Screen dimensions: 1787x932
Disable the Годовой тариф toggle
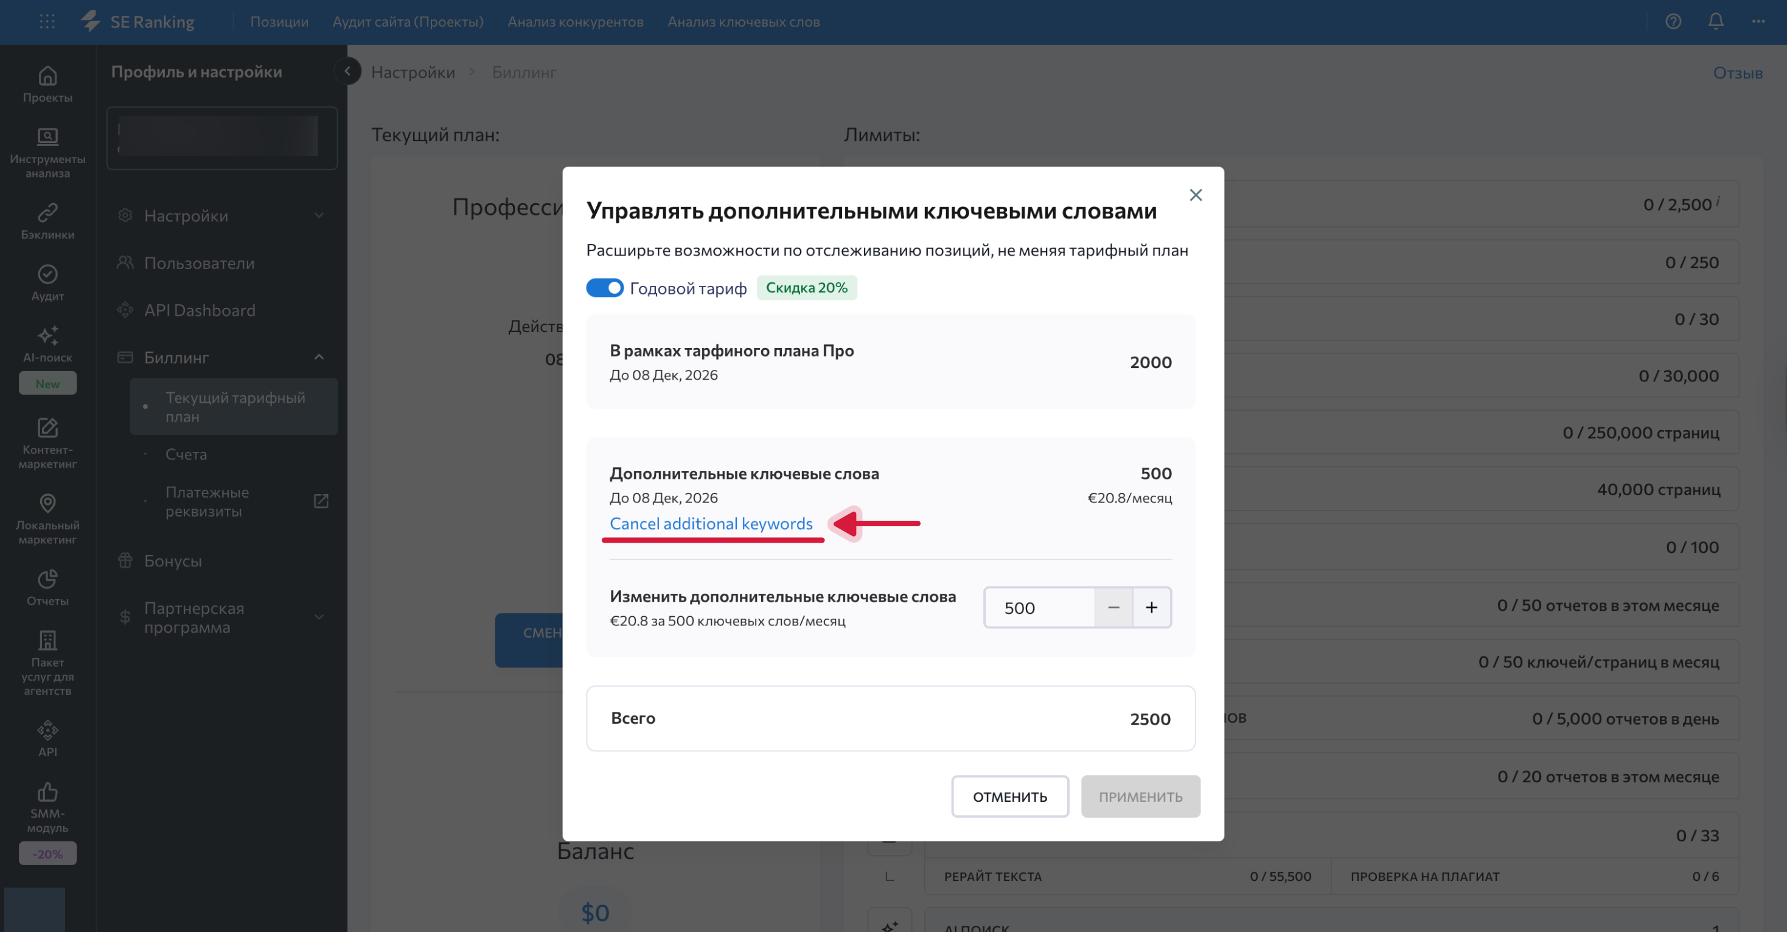(x=604, y=287)
